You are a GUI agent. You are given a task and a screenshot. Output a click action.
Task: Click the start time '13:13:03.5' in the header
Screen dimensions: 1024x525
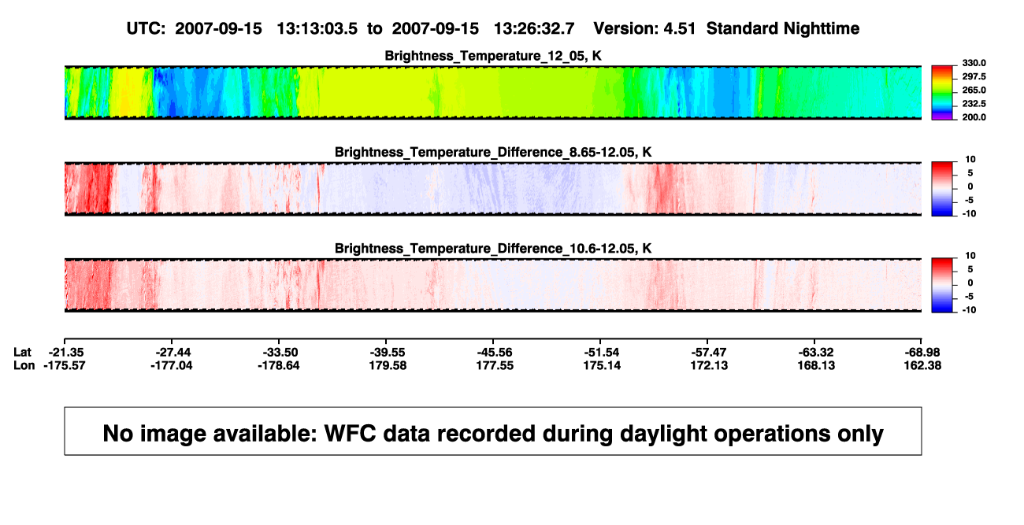point(316,28)
